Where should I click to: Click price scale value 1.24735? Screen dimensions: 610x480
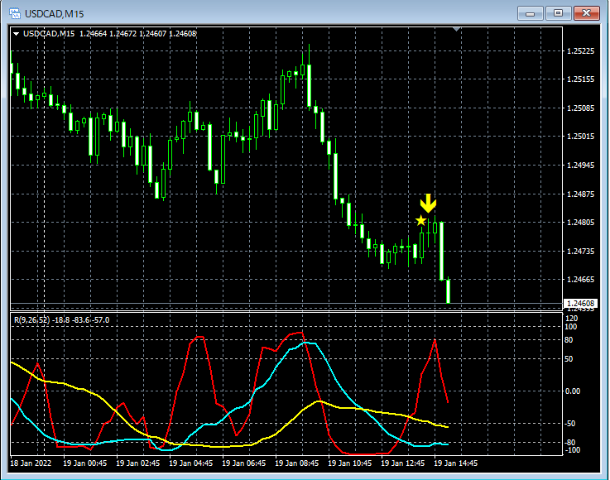tap(580, 252)
